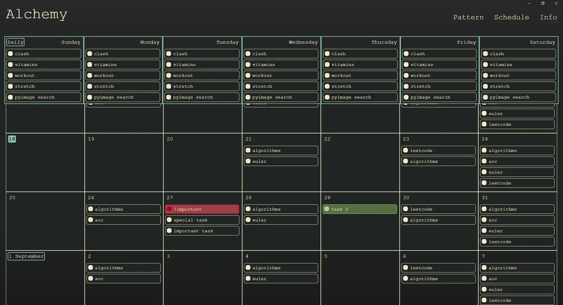The height and width of the screenshot is (305, 563).
Task: Click the green circle on task 2
Action: [x=327, y=209]
